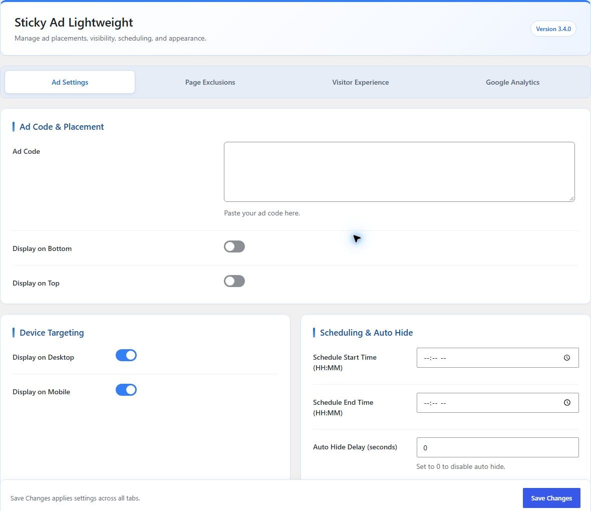Enable the Display on Bottom toggle
The height and width of the screenshot is (511, 591).
click(234, 246)
